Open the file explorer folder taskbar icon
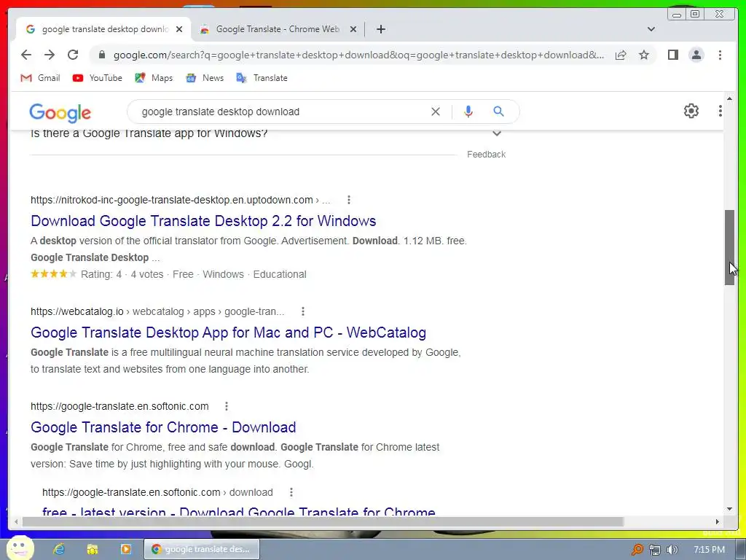746x560 pixels. coord(93,549)
